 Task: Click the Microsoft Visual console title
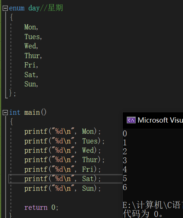click(x=160, y=120)
